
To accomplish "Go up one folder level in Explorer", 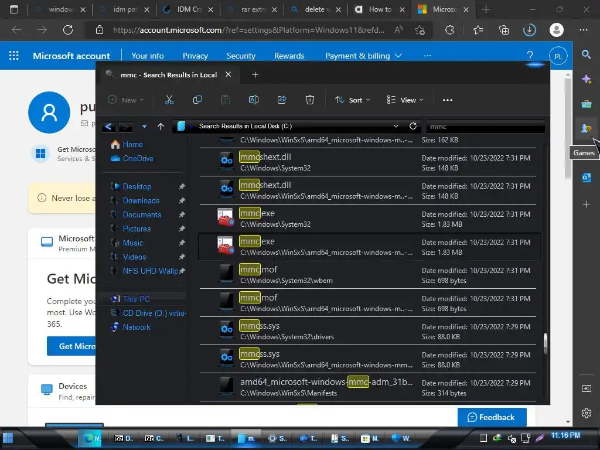I will click(x=161, y=127).
